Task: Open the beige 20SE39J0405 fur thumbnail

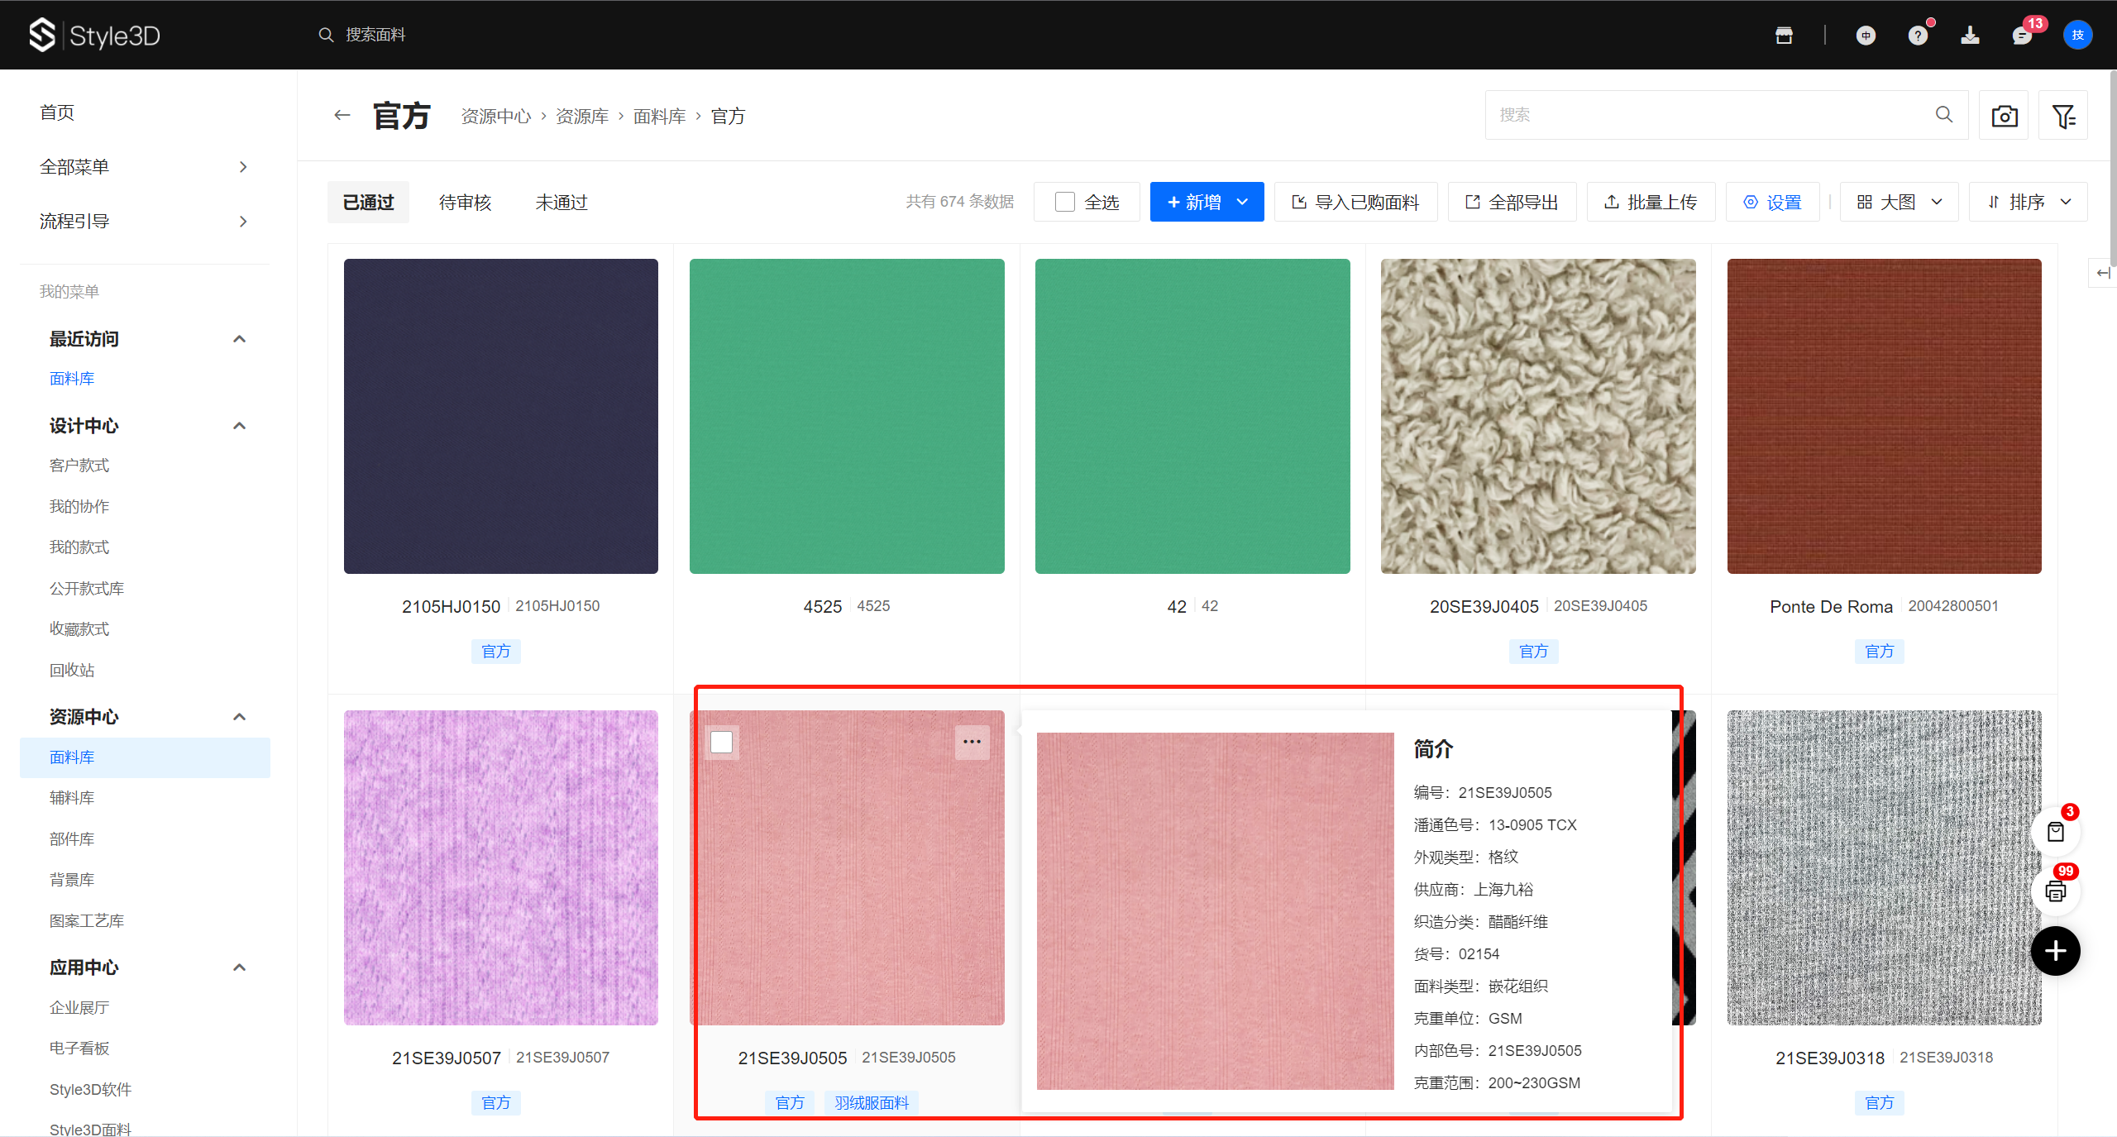Action: (x=1538, y=416)
